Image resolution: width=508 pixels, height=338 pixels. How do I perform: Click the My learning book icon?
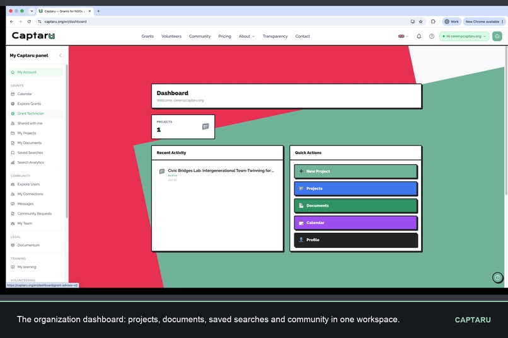[13, 267]
